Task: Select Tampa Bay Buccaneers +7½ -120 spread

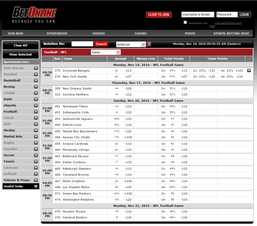Action: point(123,131)
